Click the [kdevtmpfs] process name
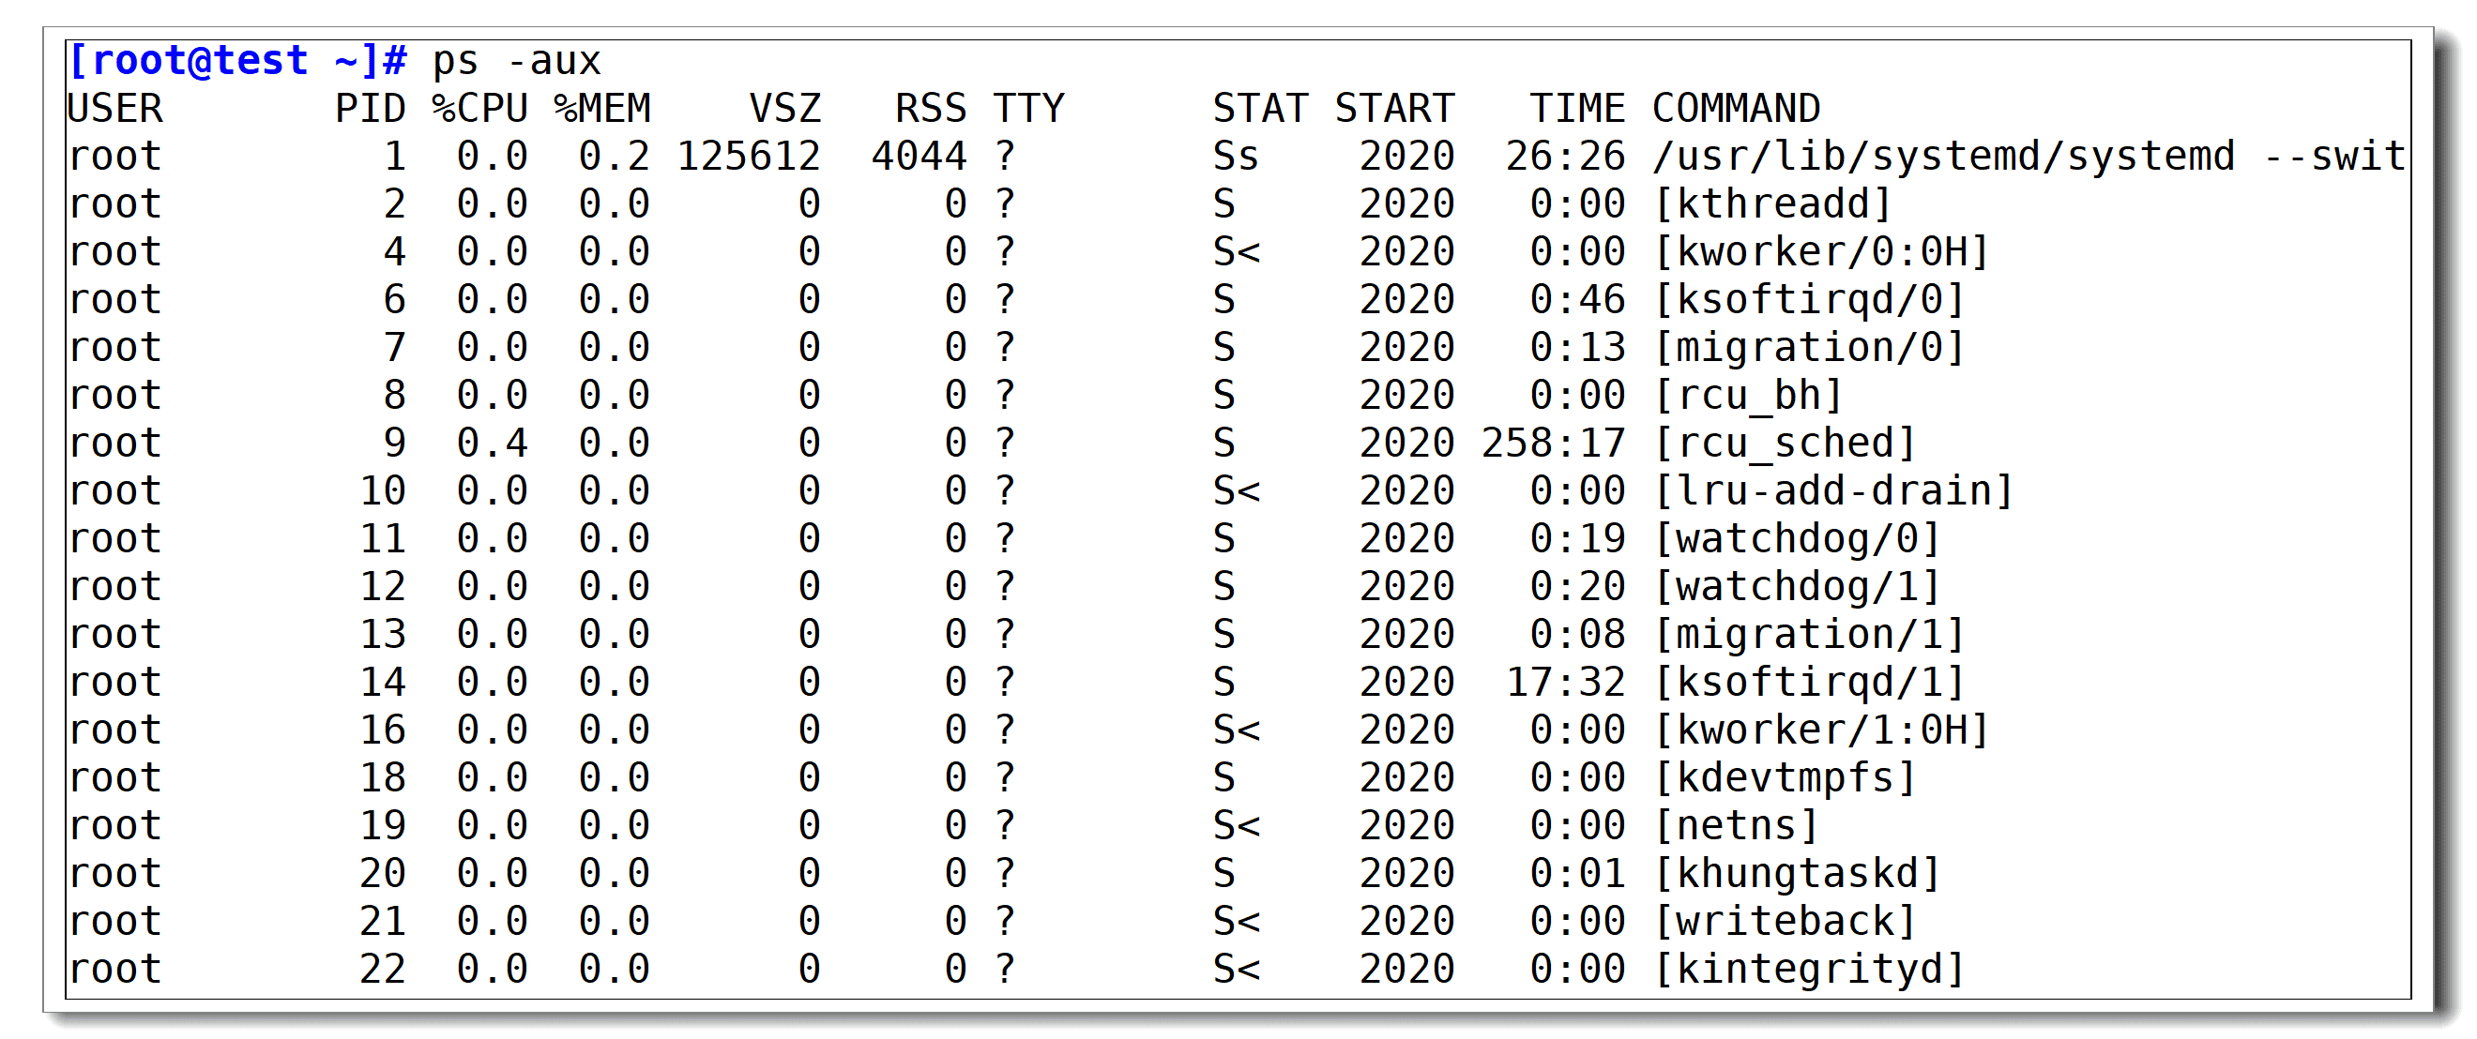The height and width of the screenshot is (1039, 2477). pos(1785,778)
